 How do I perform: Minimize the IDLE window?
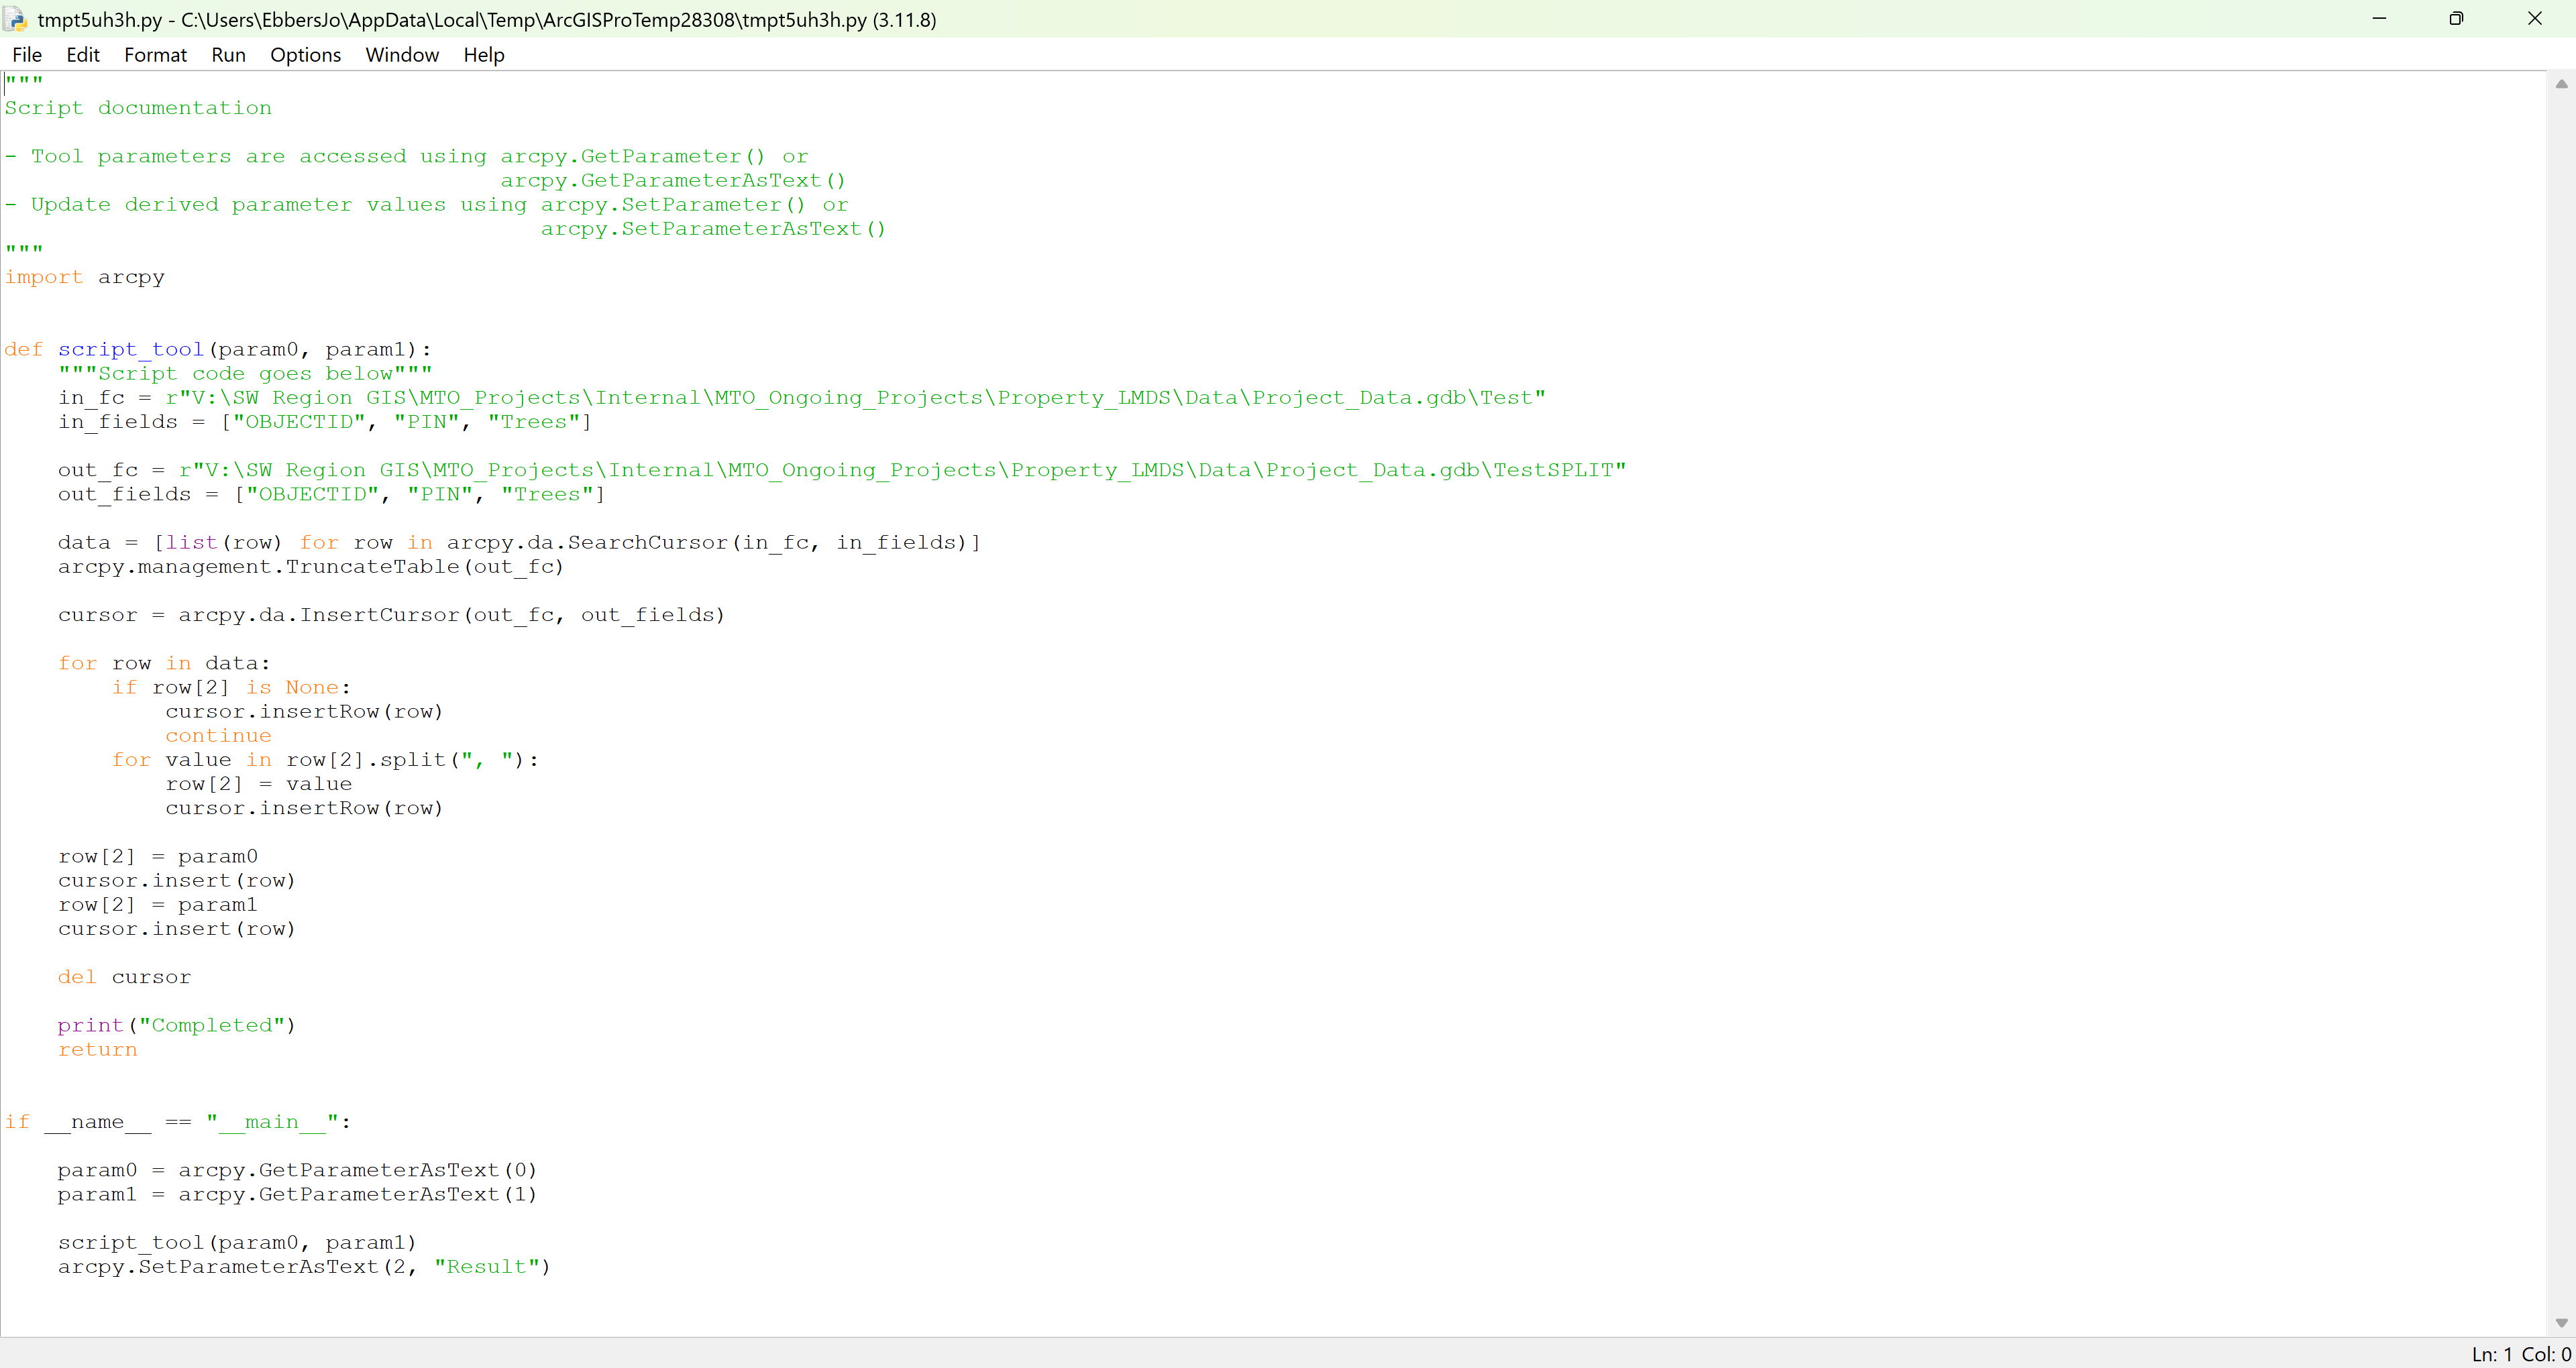click(x=2379, y=18)
